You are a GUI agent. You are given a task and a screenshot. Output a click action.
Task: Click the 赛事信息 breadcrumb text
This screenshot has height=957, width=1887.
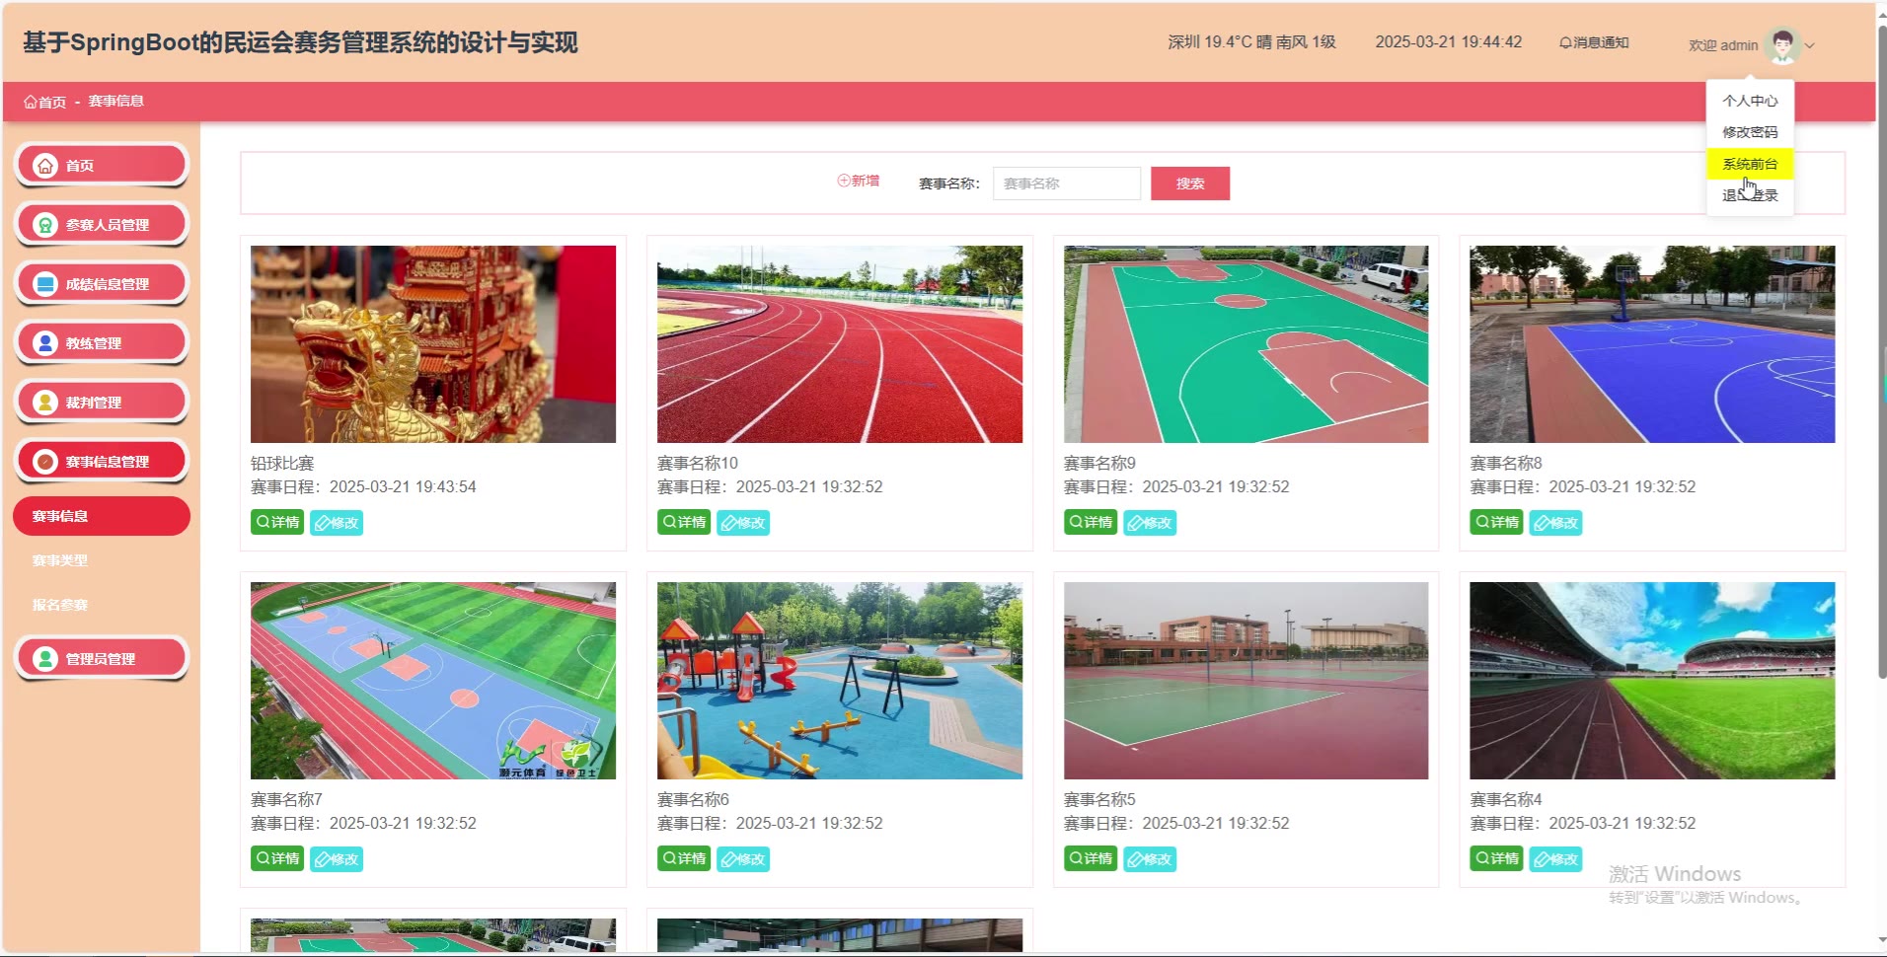tap(116, 102)
